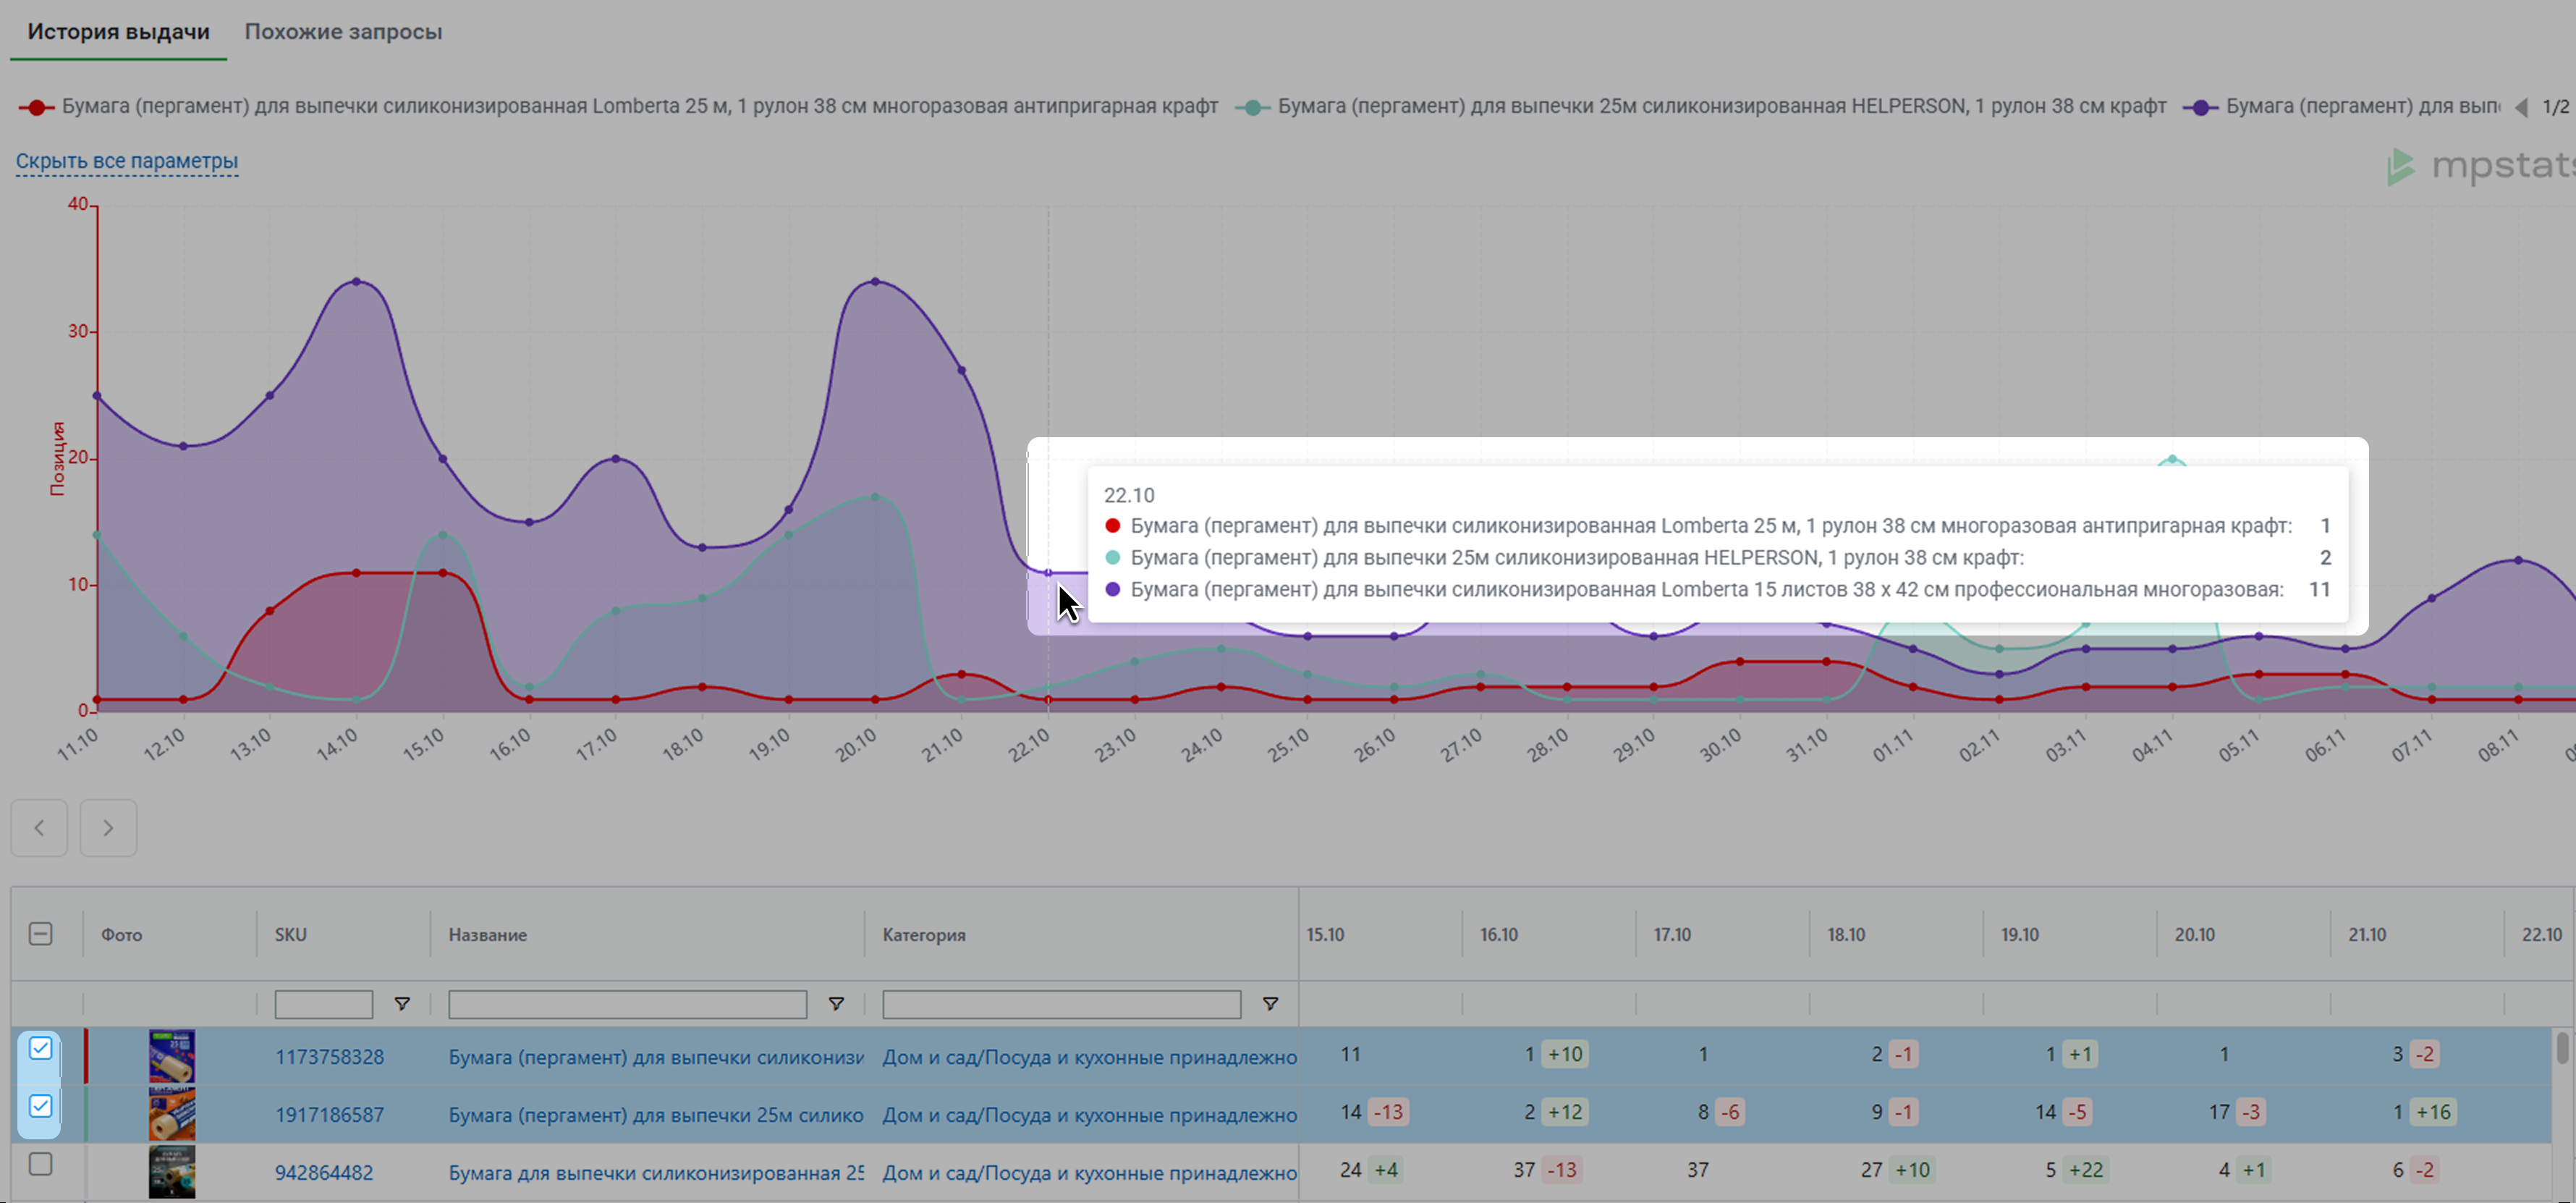Viewport: 2576px width, 1203px height.
Task: Click previous chart page arrow button
Action: coord(39,828)
